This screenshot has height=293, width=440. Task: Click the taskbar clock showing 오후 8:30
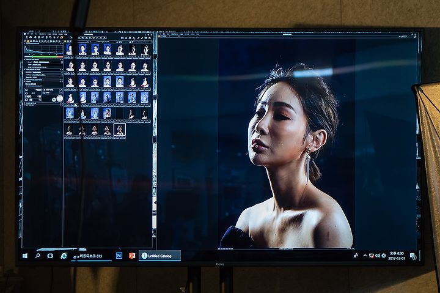pos(397,256)
